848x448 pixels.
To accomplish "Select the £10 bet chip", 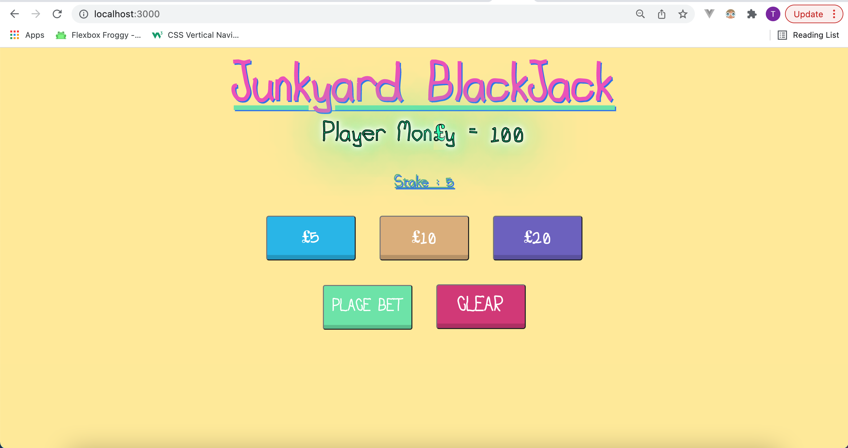I will pos(424,238).
